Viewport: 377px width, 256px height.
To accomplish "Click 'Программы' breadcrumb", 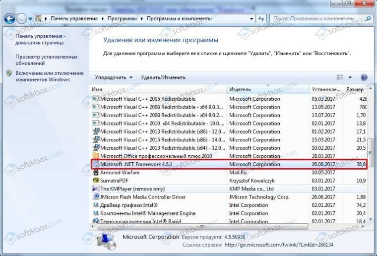I will [x=122, y=18].
